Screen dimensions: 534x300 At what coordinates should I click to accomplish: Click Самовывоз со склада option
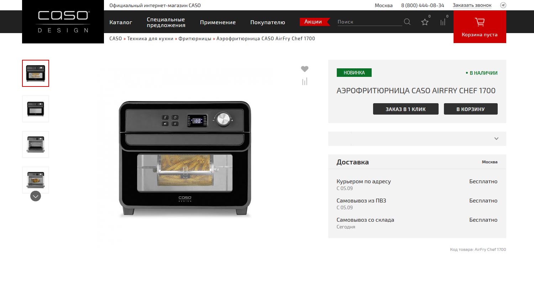pyautogui.click(x=365, y=220)
